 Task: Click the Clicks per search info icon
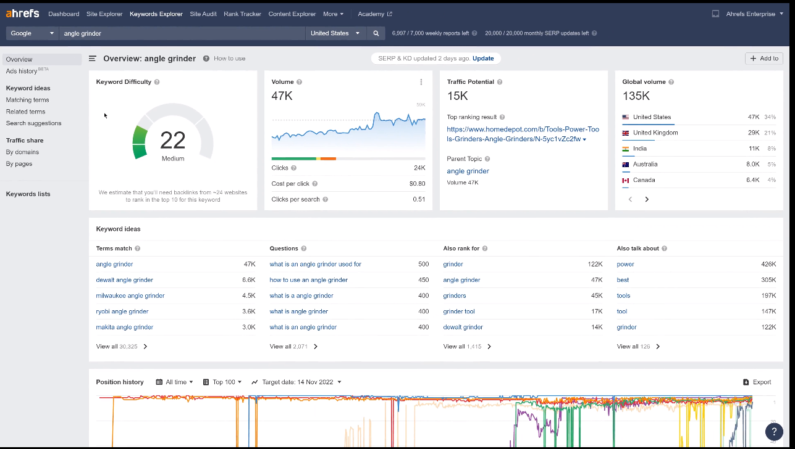pos(326,199)
